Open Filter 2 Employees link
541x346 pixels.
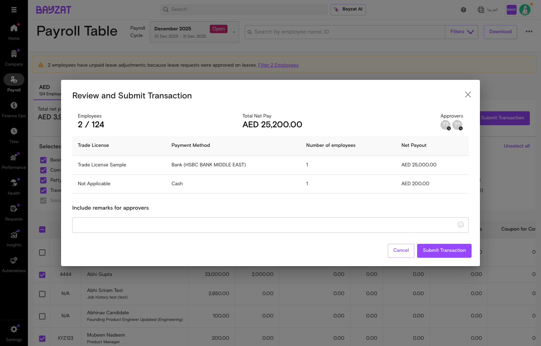coord(278,65)
